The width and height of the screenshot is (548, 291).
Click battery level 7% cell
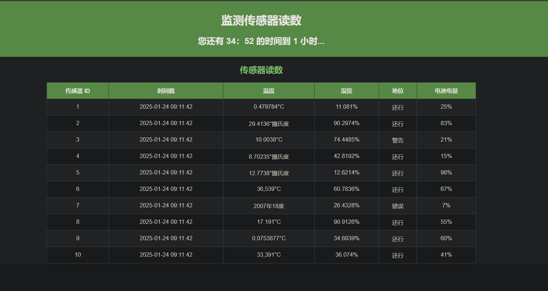coord(446,206)
